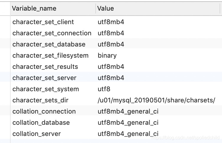
Task: Click the Variable_name column header
Action: [x=34, y=9]
